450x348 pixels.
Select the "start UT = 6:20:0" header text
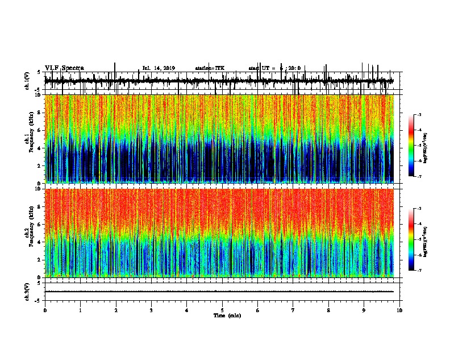[274, 68]
